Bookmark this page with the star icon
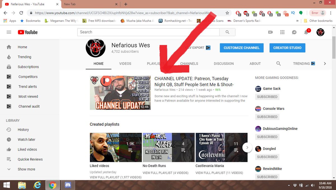Image resolution: width=336 pixels, height=190 pixels. (227, 13)
